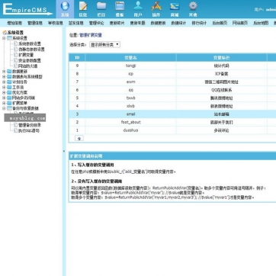This screenshot has height=276, width=276.
Task: Click the foot_about variable name cell
Action: coord(131,122)
